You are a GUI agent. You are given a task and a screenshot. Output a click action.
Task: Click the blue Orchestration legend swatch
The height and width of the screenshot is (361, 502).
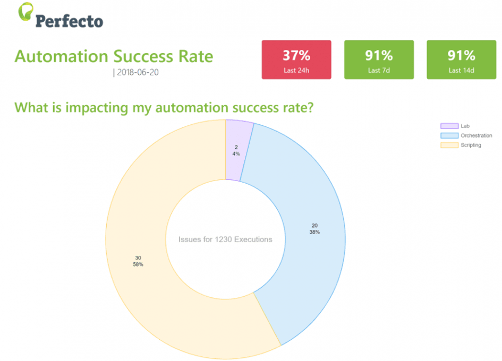tap(449, 135)
